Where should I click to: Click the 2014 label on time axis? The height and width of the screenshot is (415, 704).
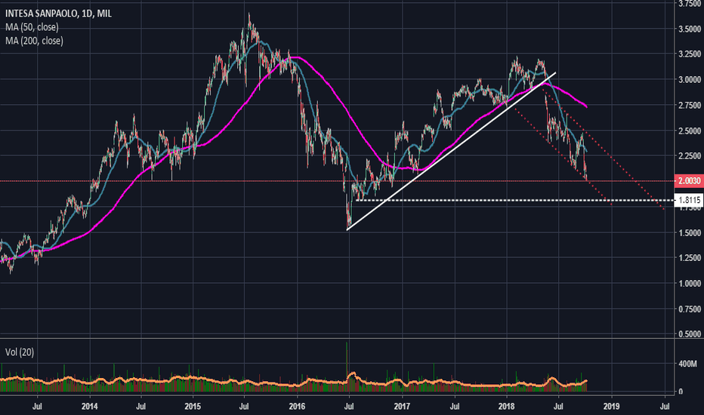(x=89, y=407)
